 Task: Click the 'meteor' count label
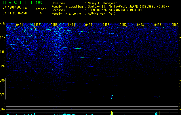pyautogui.click(x=41, y=9)
